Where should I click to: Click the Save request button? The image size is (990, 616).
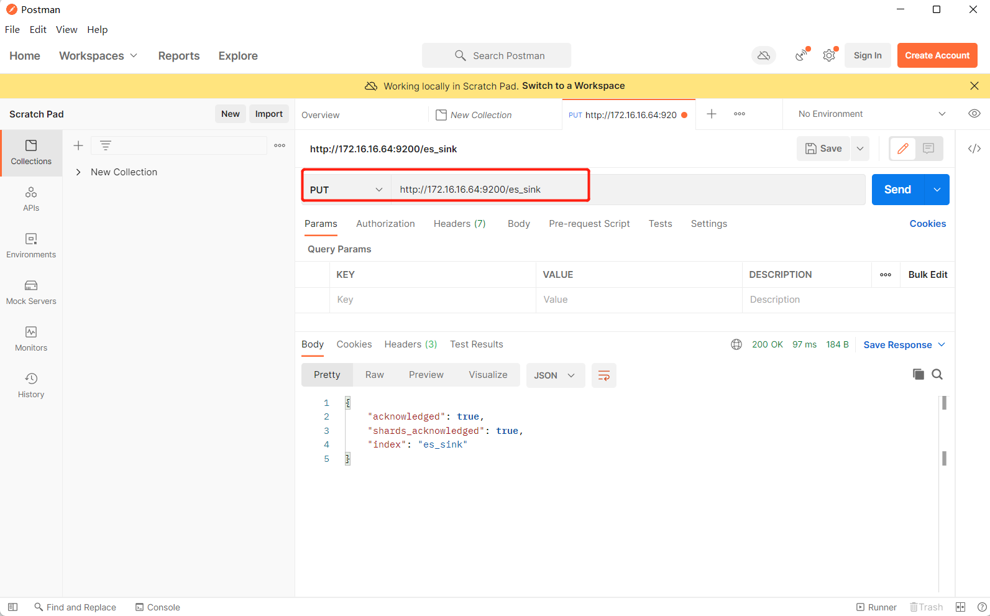(823, 149)
